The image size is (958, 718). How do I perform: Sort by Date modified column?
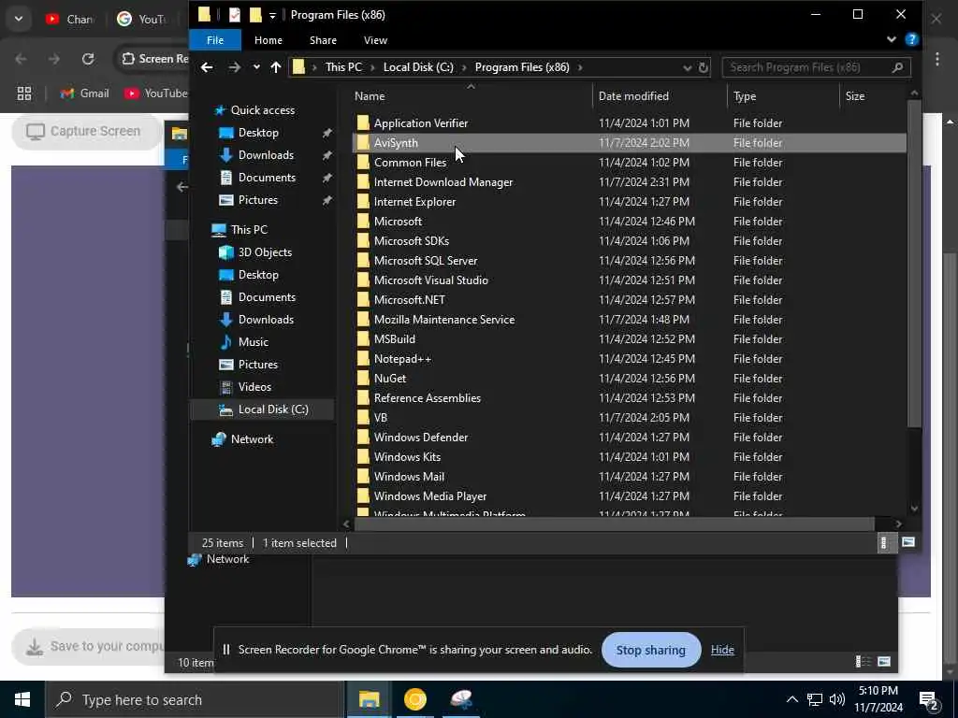click(x=633, y=96)
